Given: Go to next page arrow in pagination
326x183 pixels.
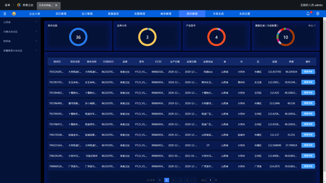Looking at the screenshot, I should click(194, 180).
